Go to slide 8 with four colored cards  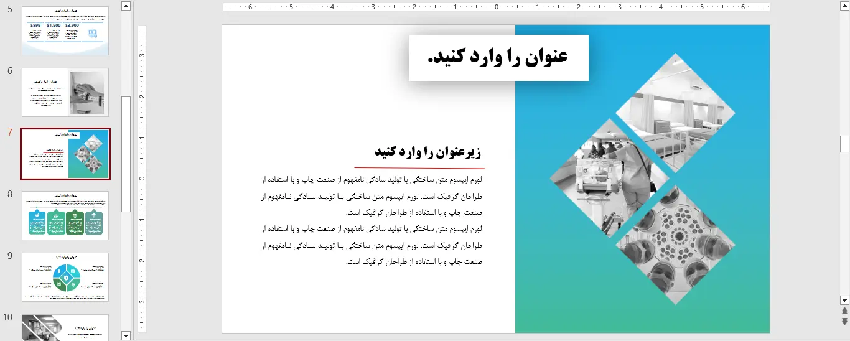pyautogui.click(x=65, y=215)
